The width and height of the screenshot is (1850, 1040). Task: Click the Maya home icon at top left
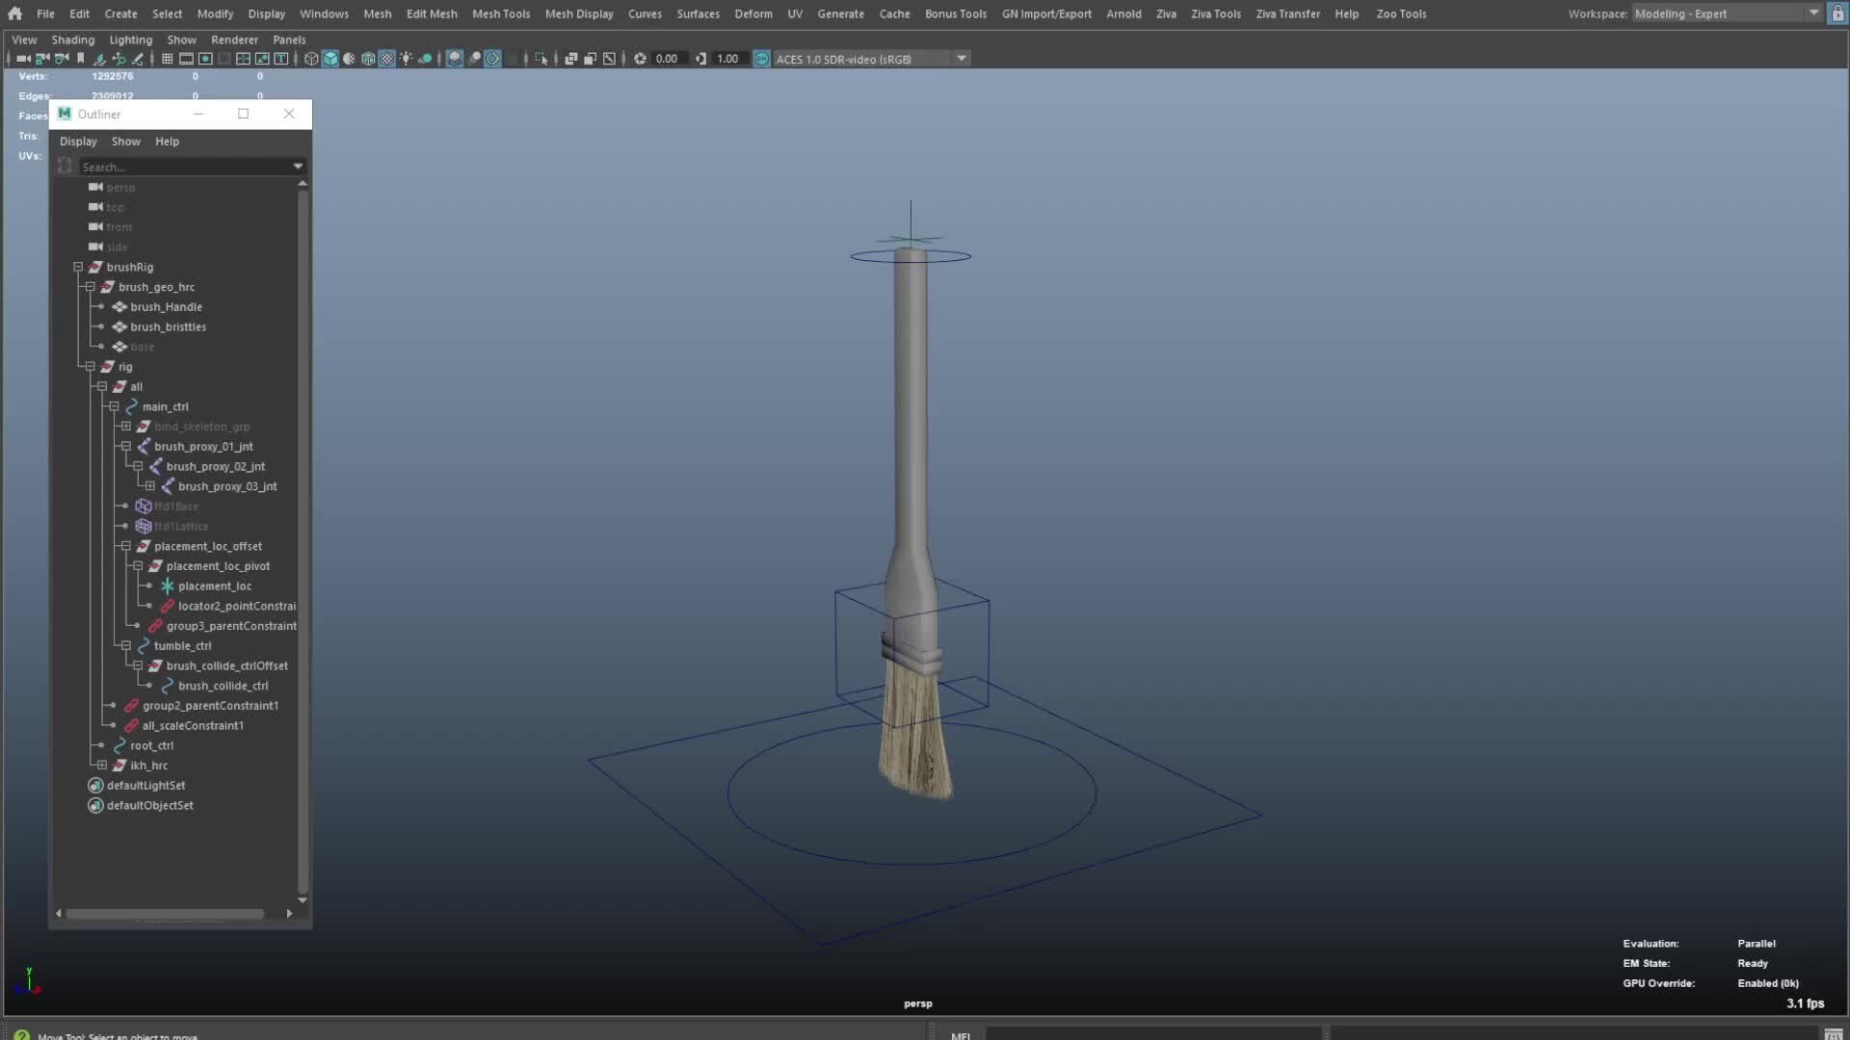[x=14, y=13]
